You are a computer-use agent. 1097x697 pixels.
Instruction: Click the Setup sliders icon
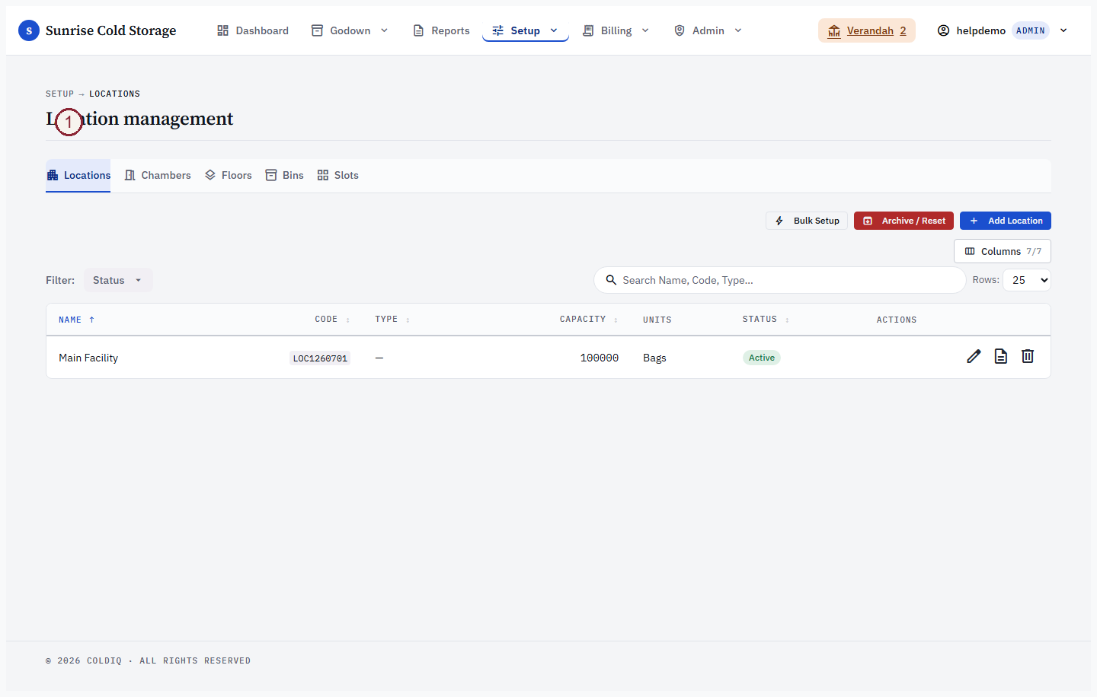tap(498, 30)
